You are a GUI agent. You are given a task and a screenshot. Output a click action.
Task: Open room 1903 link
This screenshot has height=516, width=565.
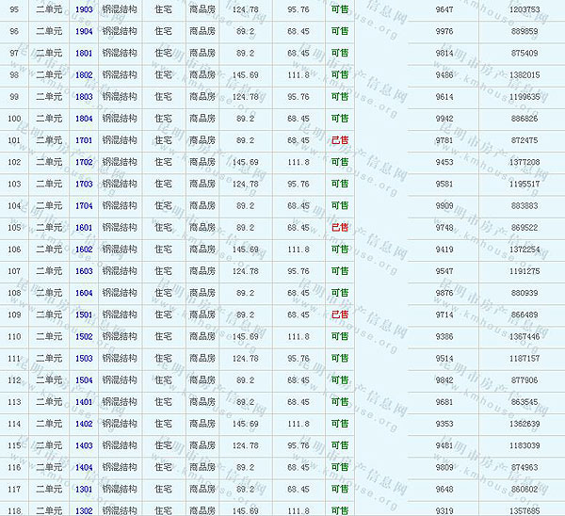83,9
